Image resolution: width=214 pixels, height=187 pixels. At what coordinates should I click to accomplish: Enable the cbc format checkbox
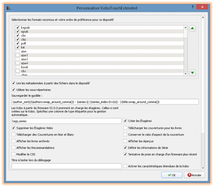[17, 71]
